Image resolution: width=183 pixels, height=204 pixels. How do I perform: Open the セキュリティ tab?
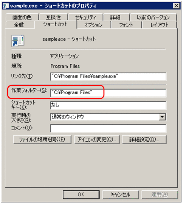pos(85,17)
